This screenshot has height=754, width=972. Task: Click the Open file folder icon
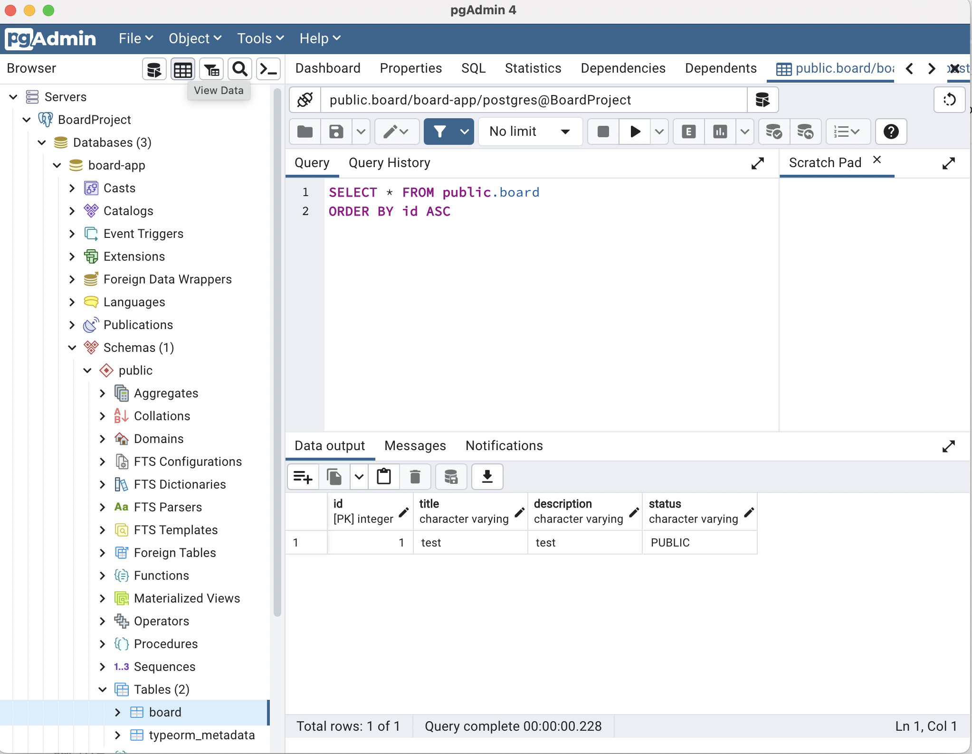(305, 132)
